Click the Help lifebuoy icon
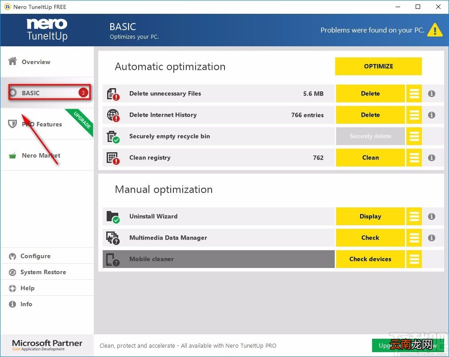 (x=12, y=288)
